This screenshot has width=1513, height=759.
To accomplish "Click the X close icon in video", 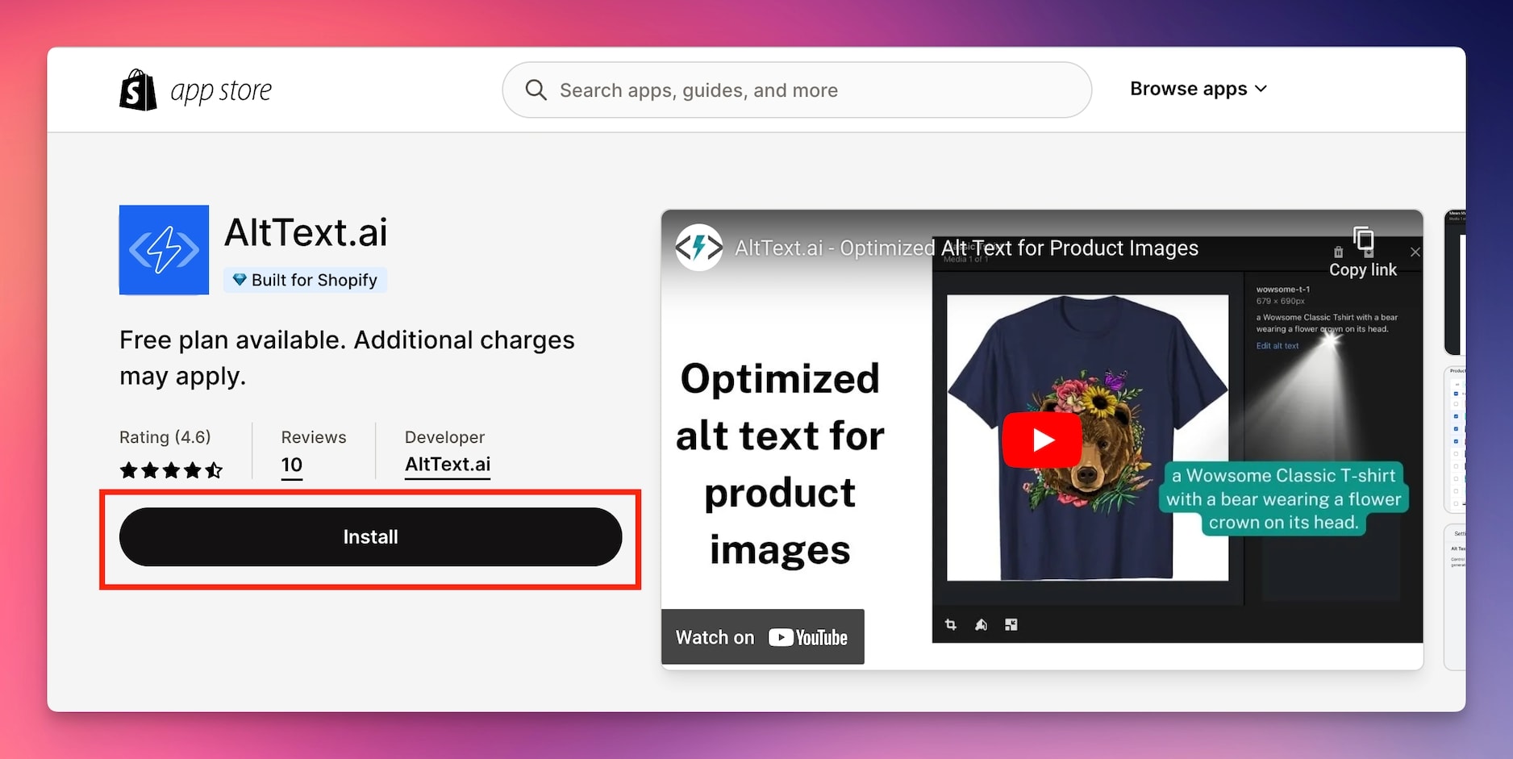I will point(1415,252).
